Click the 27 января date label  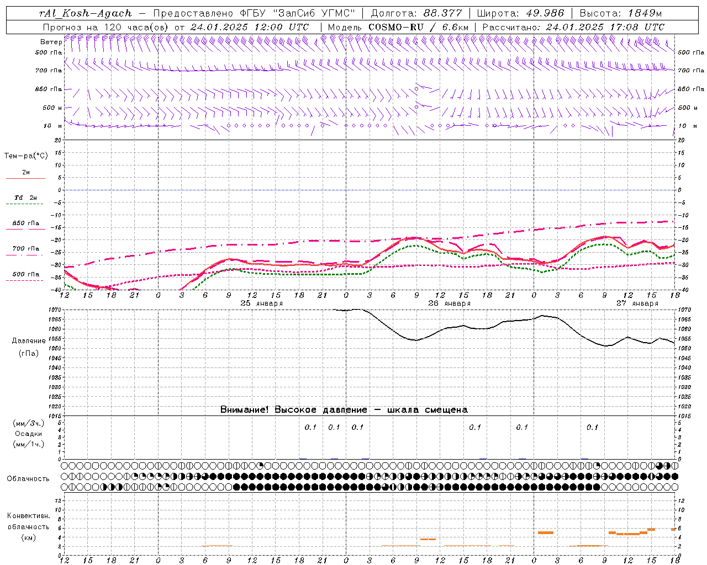point(637,303)
